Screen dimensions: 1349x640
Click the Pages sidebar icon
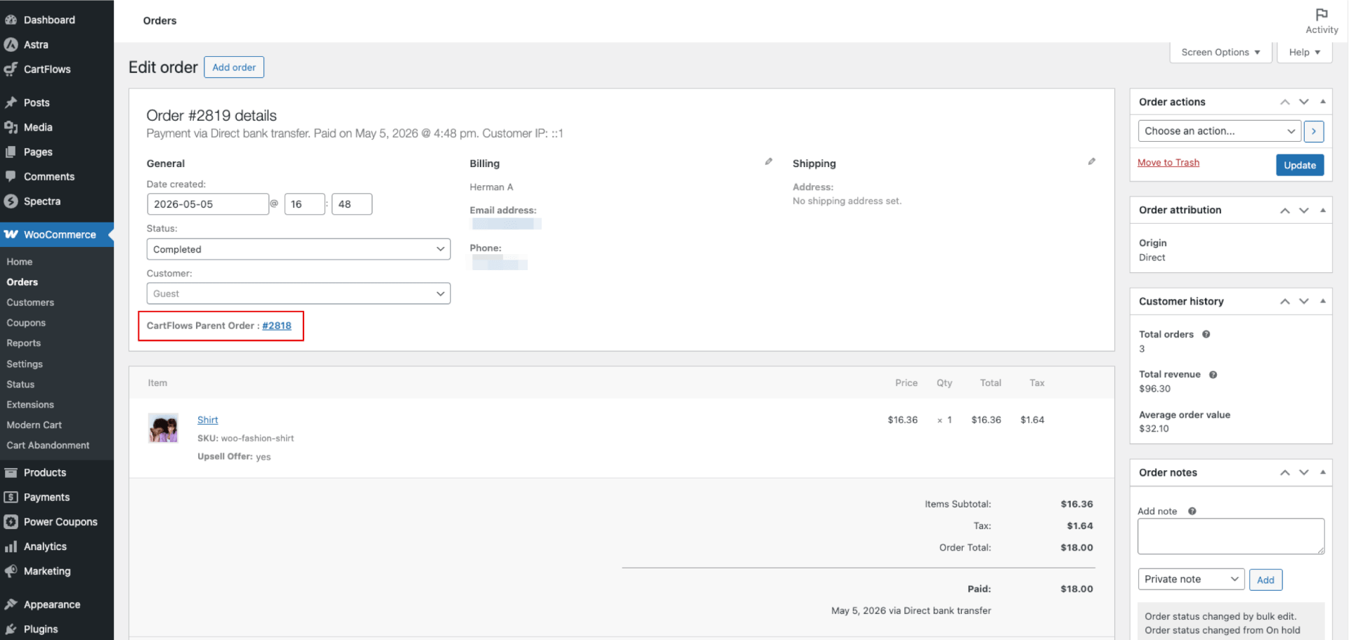(x=11, y=152)
